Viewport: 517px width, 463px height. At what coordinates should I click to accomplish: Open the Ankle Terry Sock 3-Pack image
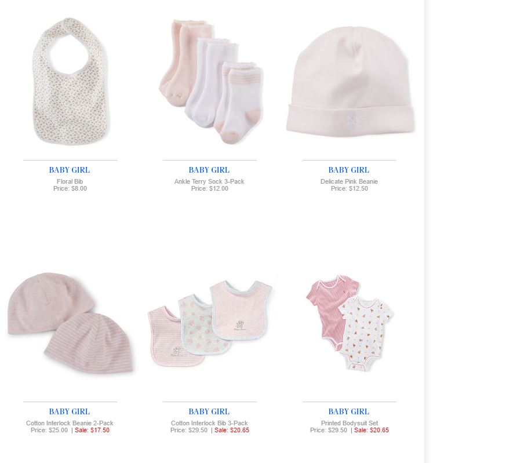[211, 81]
